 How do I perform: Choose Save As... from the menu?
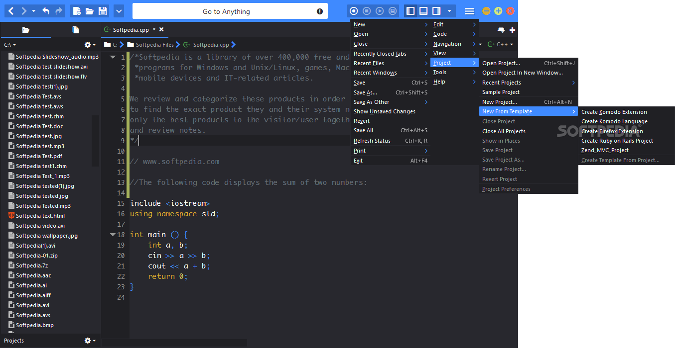(x=390, y=92)
